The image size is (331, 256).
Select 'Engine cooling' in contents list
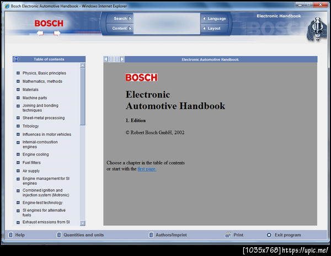(36, 154)
